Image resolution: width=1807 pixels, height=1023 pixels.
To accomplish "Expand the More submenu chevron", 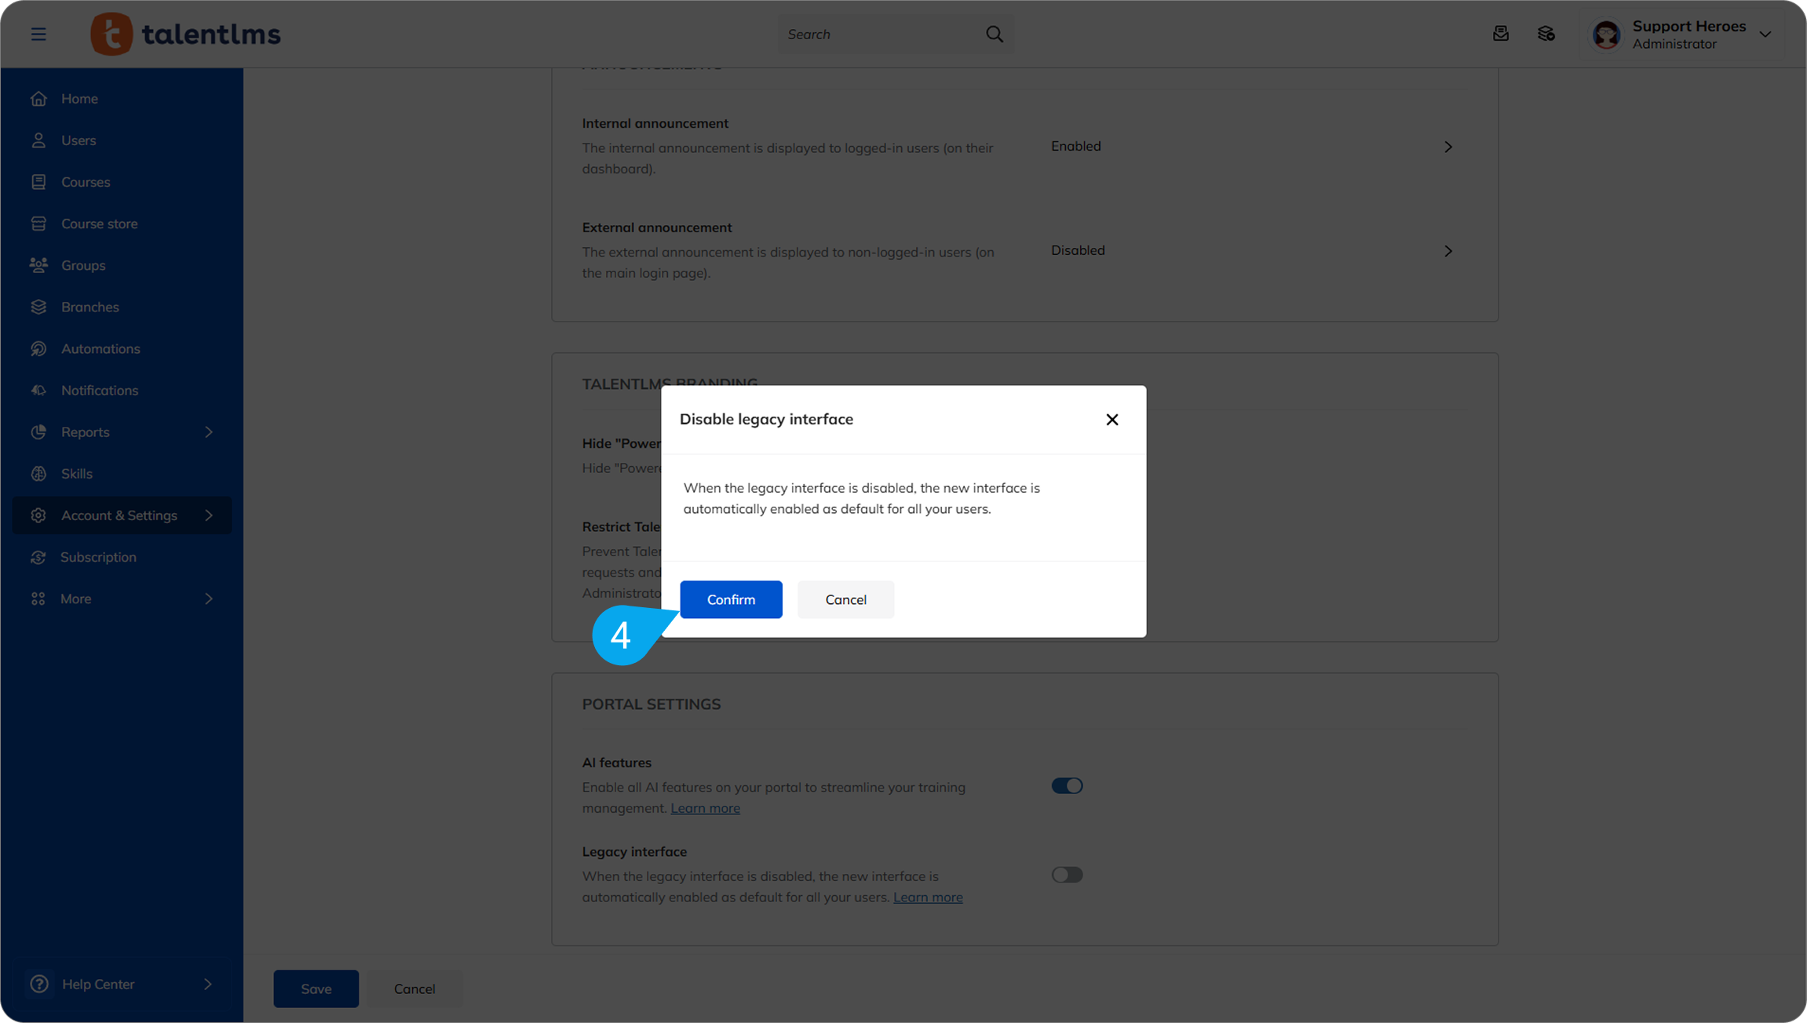I will pos(209,599).
